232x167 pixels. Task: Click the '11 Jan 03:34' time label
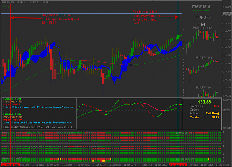coord(222,165)
